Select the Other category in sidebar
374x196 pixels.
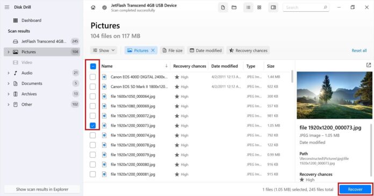42,104
